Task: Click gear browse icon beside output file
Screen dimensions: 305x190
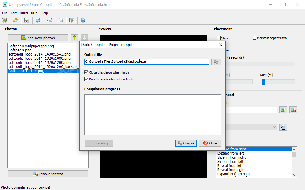Action: 216,62
